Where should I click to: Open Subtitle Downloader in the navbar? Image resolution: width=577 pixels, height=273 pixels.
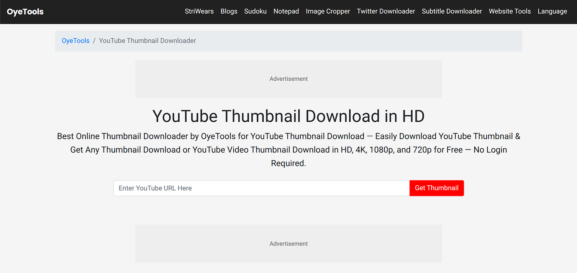pos(452,12)
